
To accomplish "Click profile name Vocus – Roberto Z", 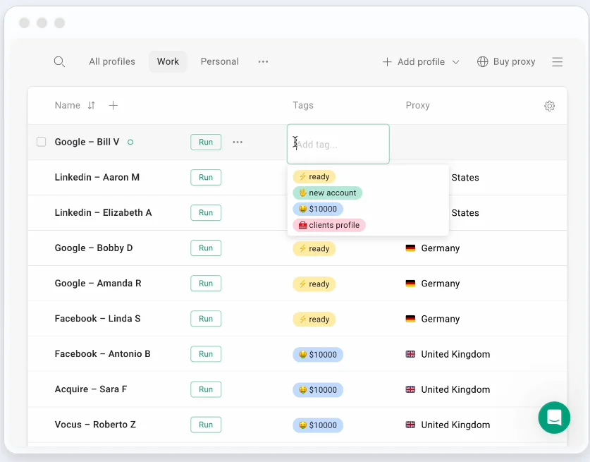I will pos(95,425).
